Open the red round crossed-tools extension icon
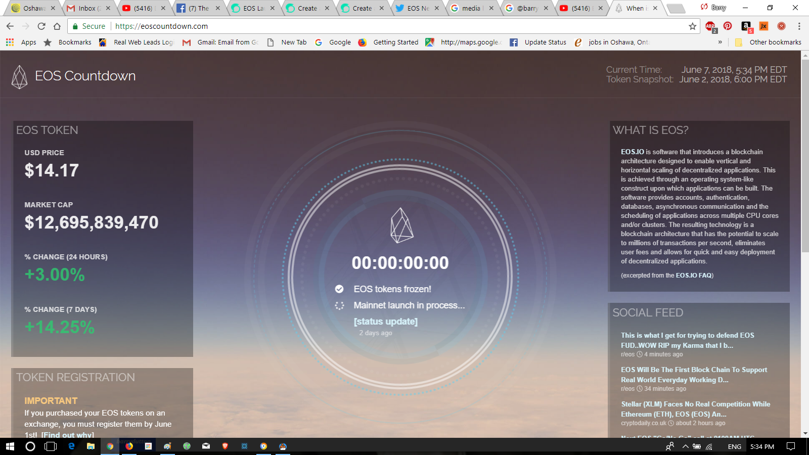 [x=782, y=26]
